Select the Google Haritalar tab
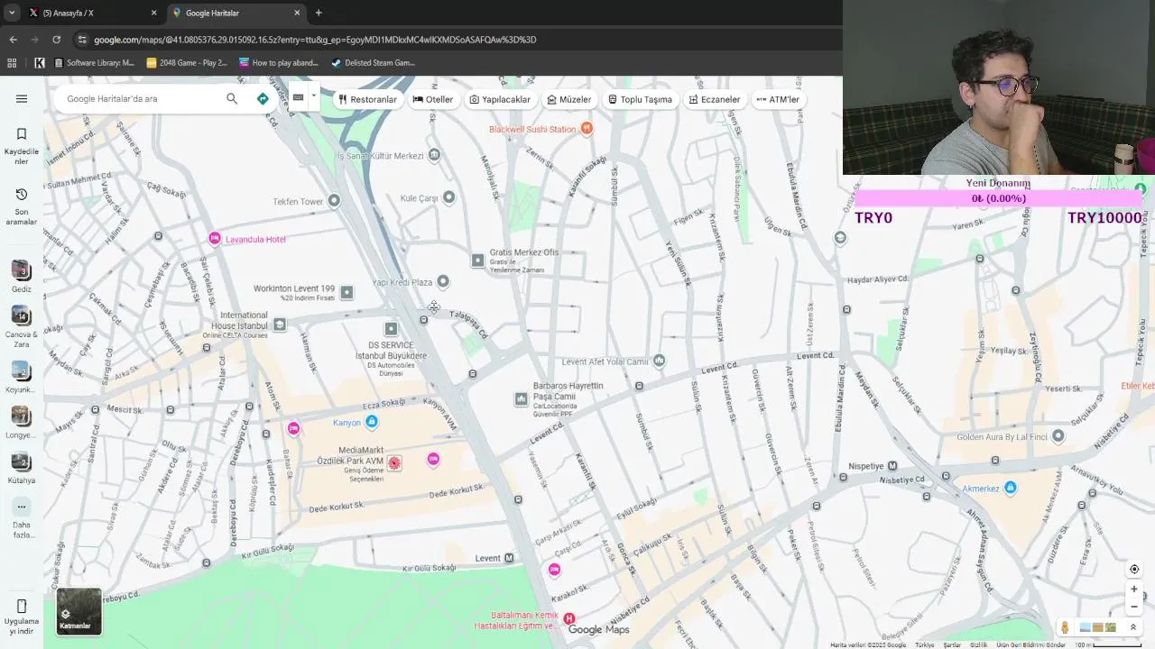The height and width of the screenshot is (649, 1155). (x=236, y=13)
